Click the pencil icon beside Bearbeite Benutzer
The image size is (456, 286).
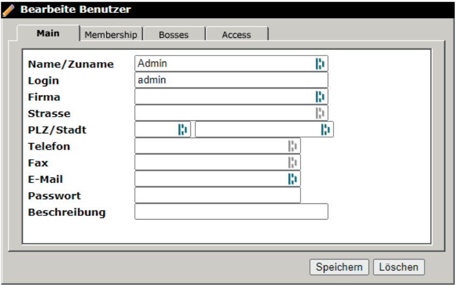[x=9, y=9]
